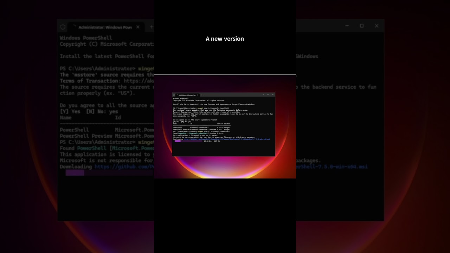Select the PowerShell tab in the blurred background window
Screen dimensions: 450x253
(105, 27)
